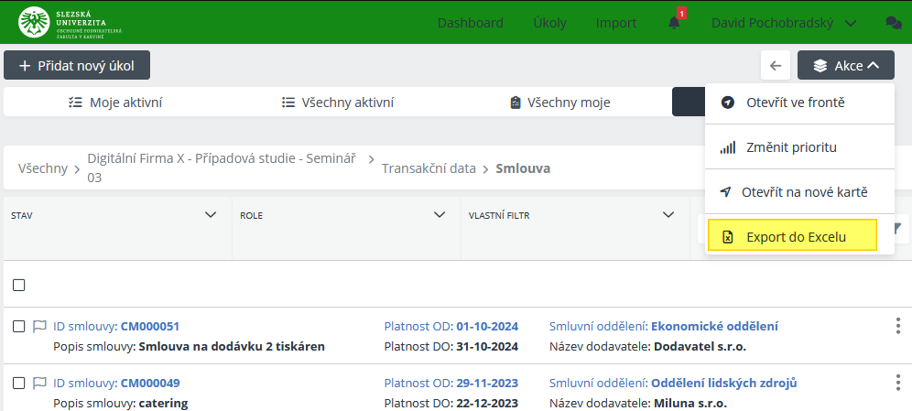
Task: Check the box for contract CM000049
Action: click(18, 383)
